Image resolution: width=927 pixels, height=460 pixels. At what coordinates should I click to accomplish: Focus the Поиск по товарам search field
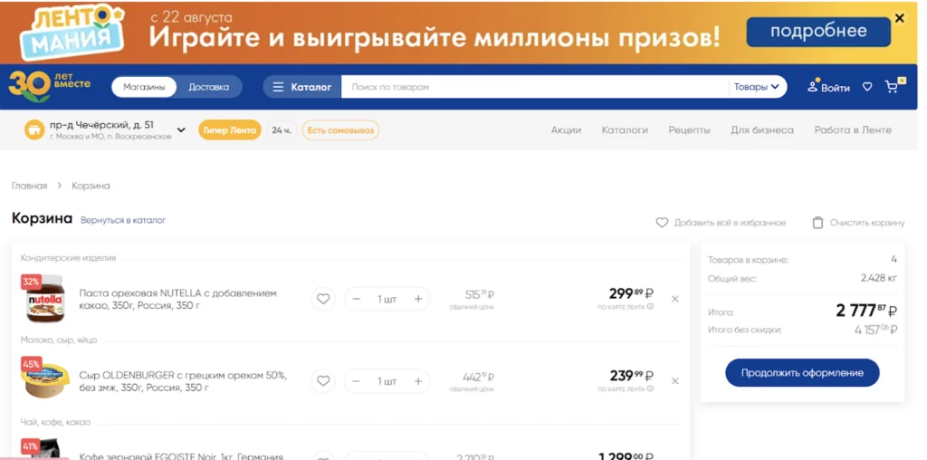535,87
